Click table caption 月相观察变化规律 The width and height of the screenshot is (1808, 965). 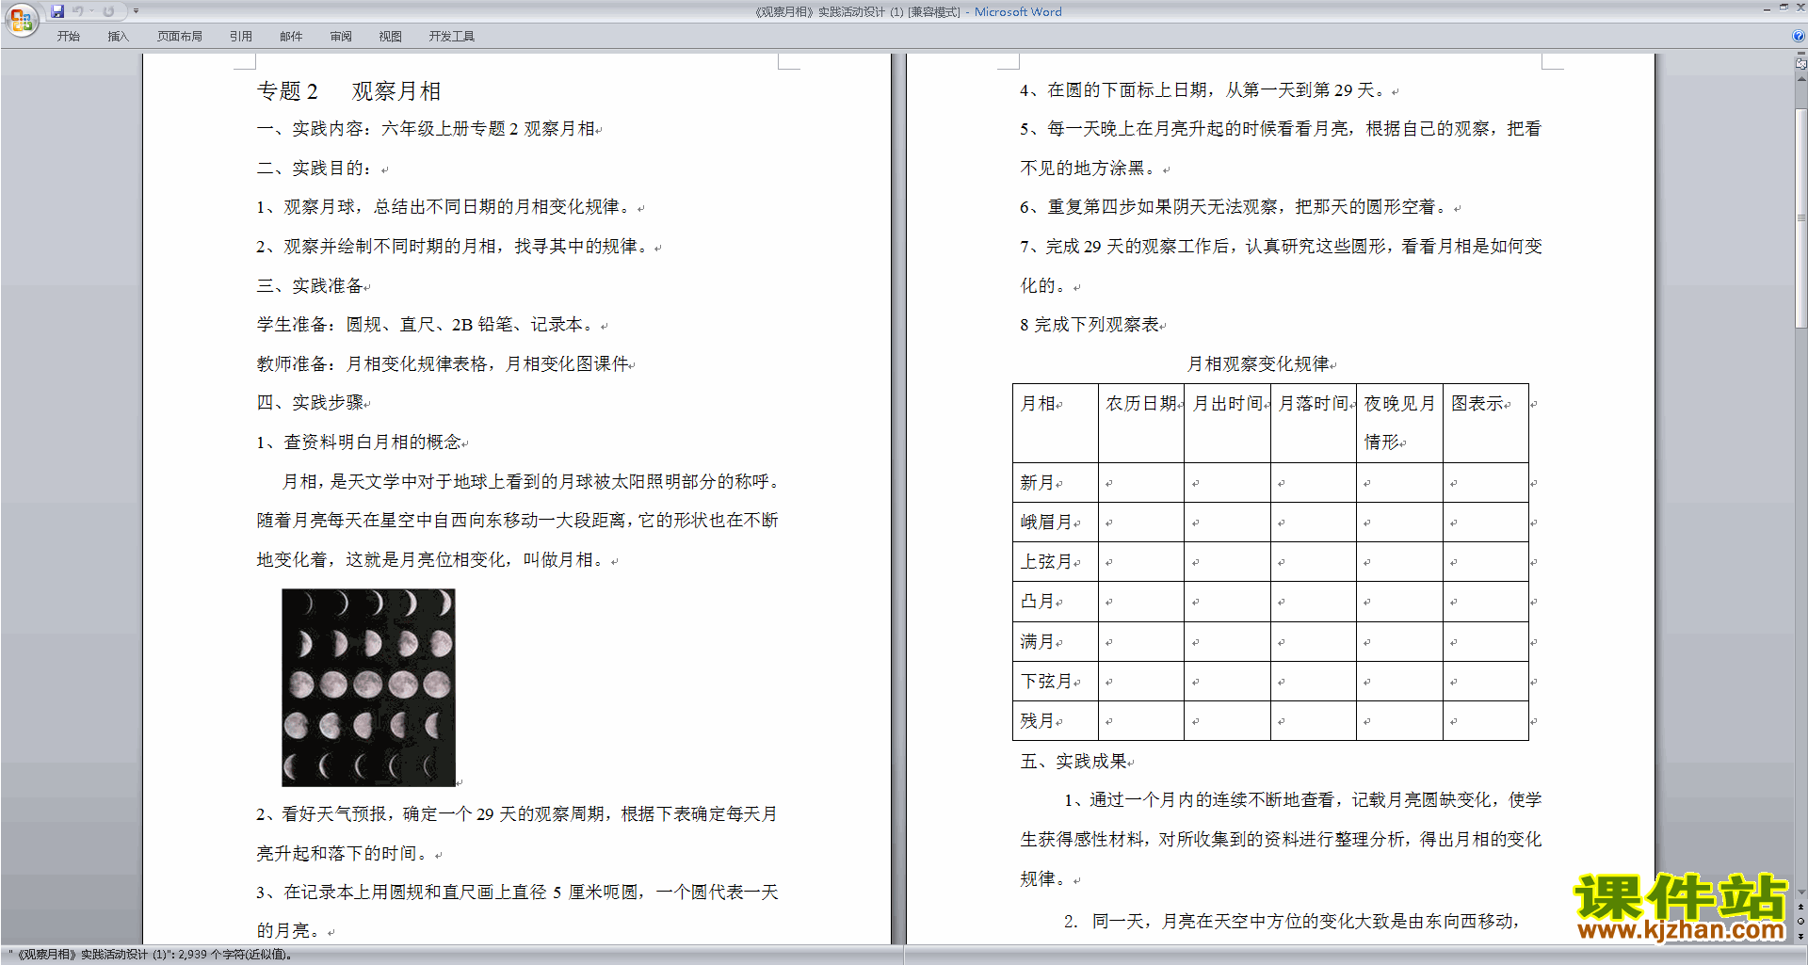1258,364
